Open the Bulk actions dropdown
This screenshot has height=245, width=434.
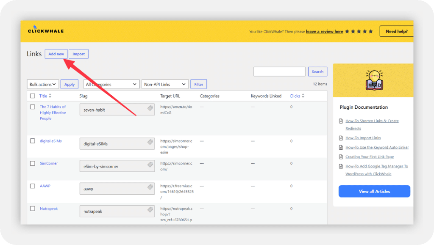click(x=43, y=84)
